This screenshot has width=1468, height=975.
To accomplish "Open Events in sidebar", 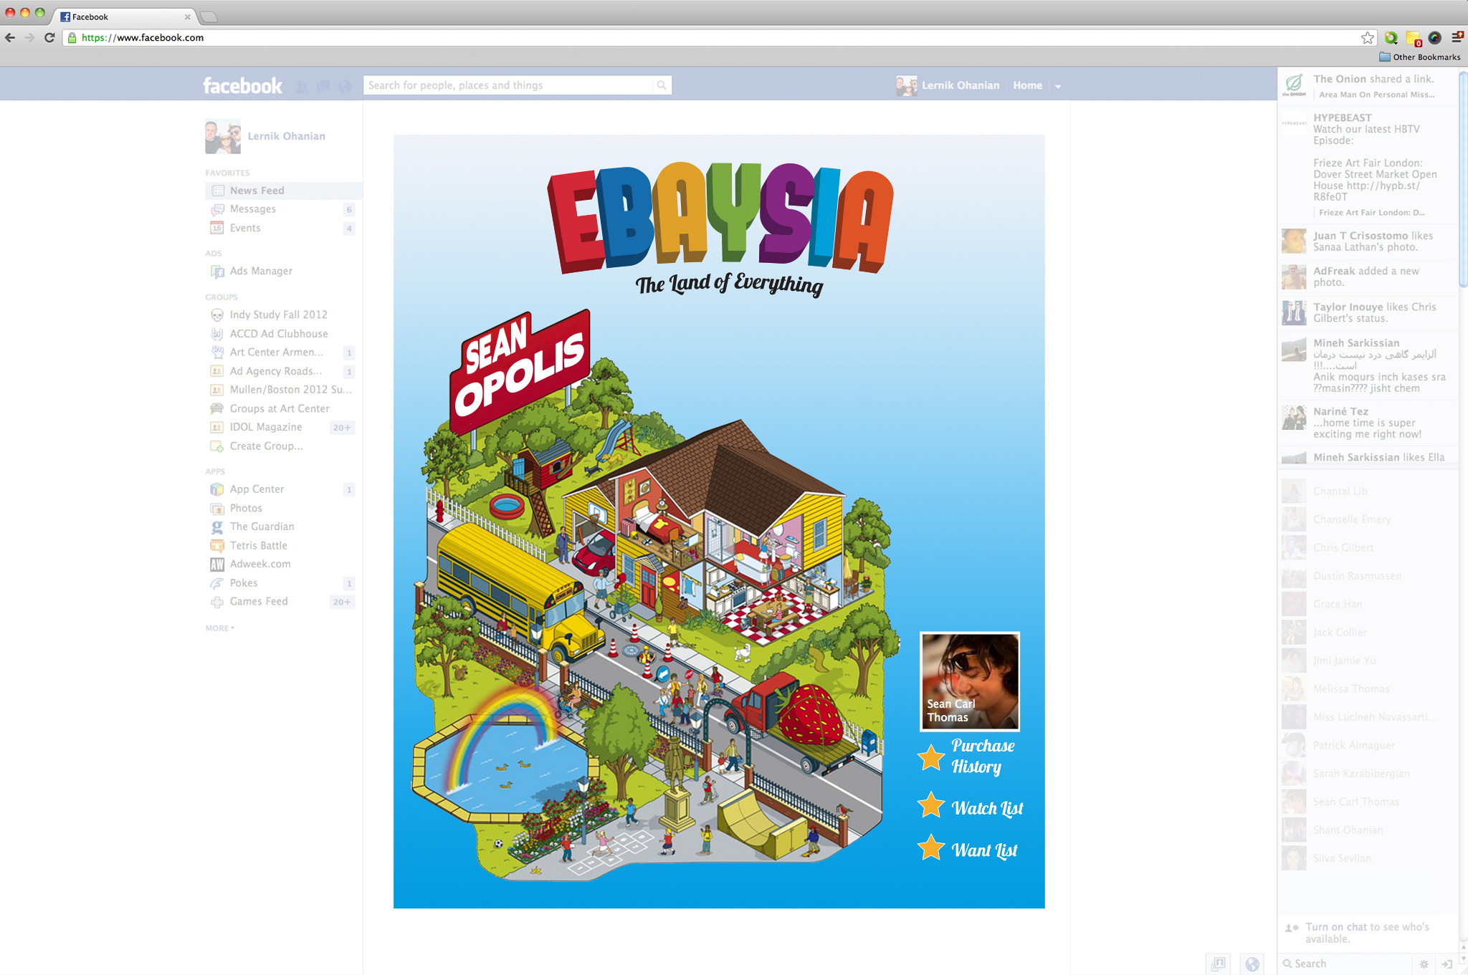I will click(245, 228).
